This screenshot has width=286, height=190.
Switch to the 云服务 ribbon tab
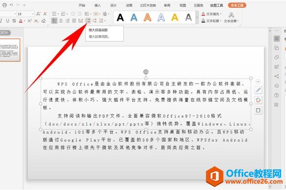[198, 5]
